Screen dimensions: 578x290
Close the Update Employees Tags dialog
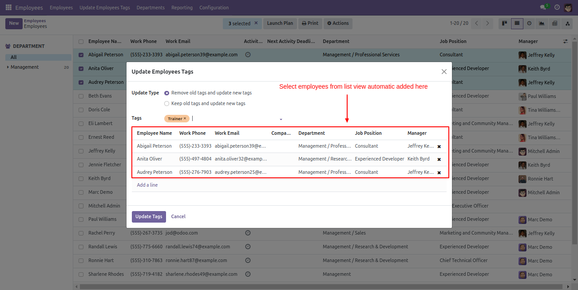tap(444, 71)
